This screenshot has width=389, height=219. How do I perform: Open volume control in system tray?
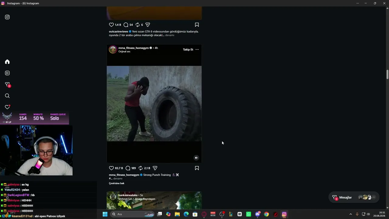tap(368, 214)
